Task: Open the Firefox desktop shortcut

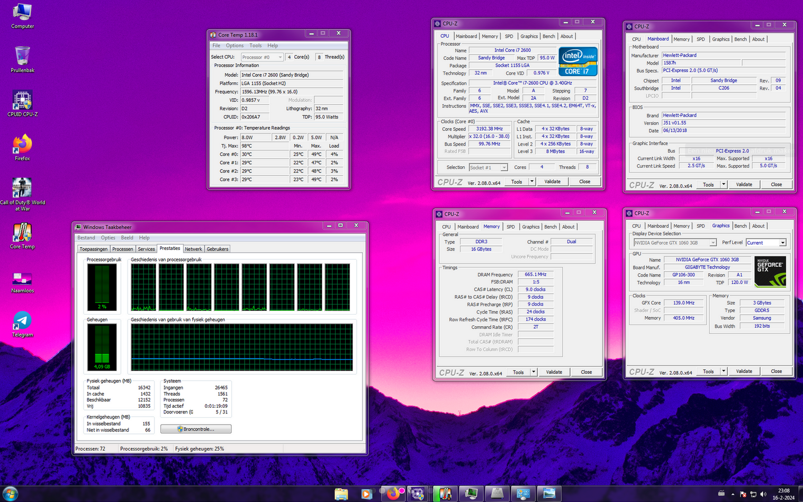Action: 22,148
